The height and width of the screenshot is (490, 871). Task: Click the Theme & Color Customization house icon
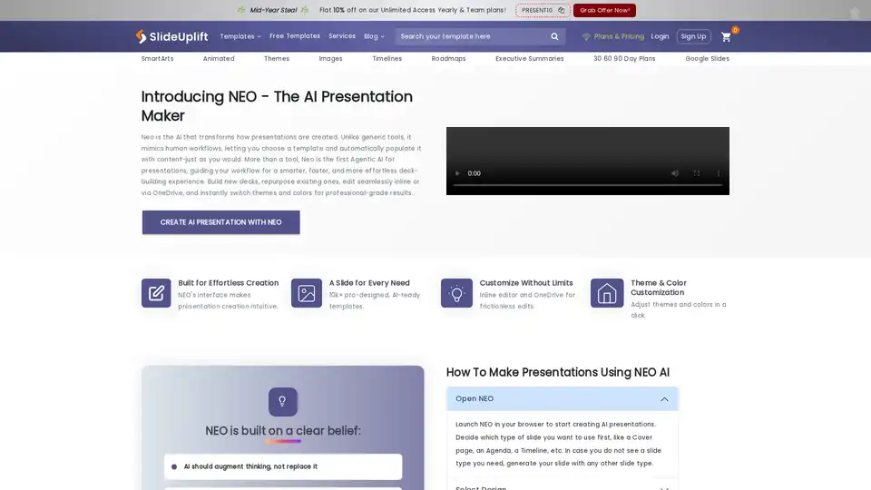pos(606,293)
